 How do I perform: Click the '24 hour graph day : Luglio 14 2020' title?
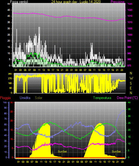pos(76,2)
